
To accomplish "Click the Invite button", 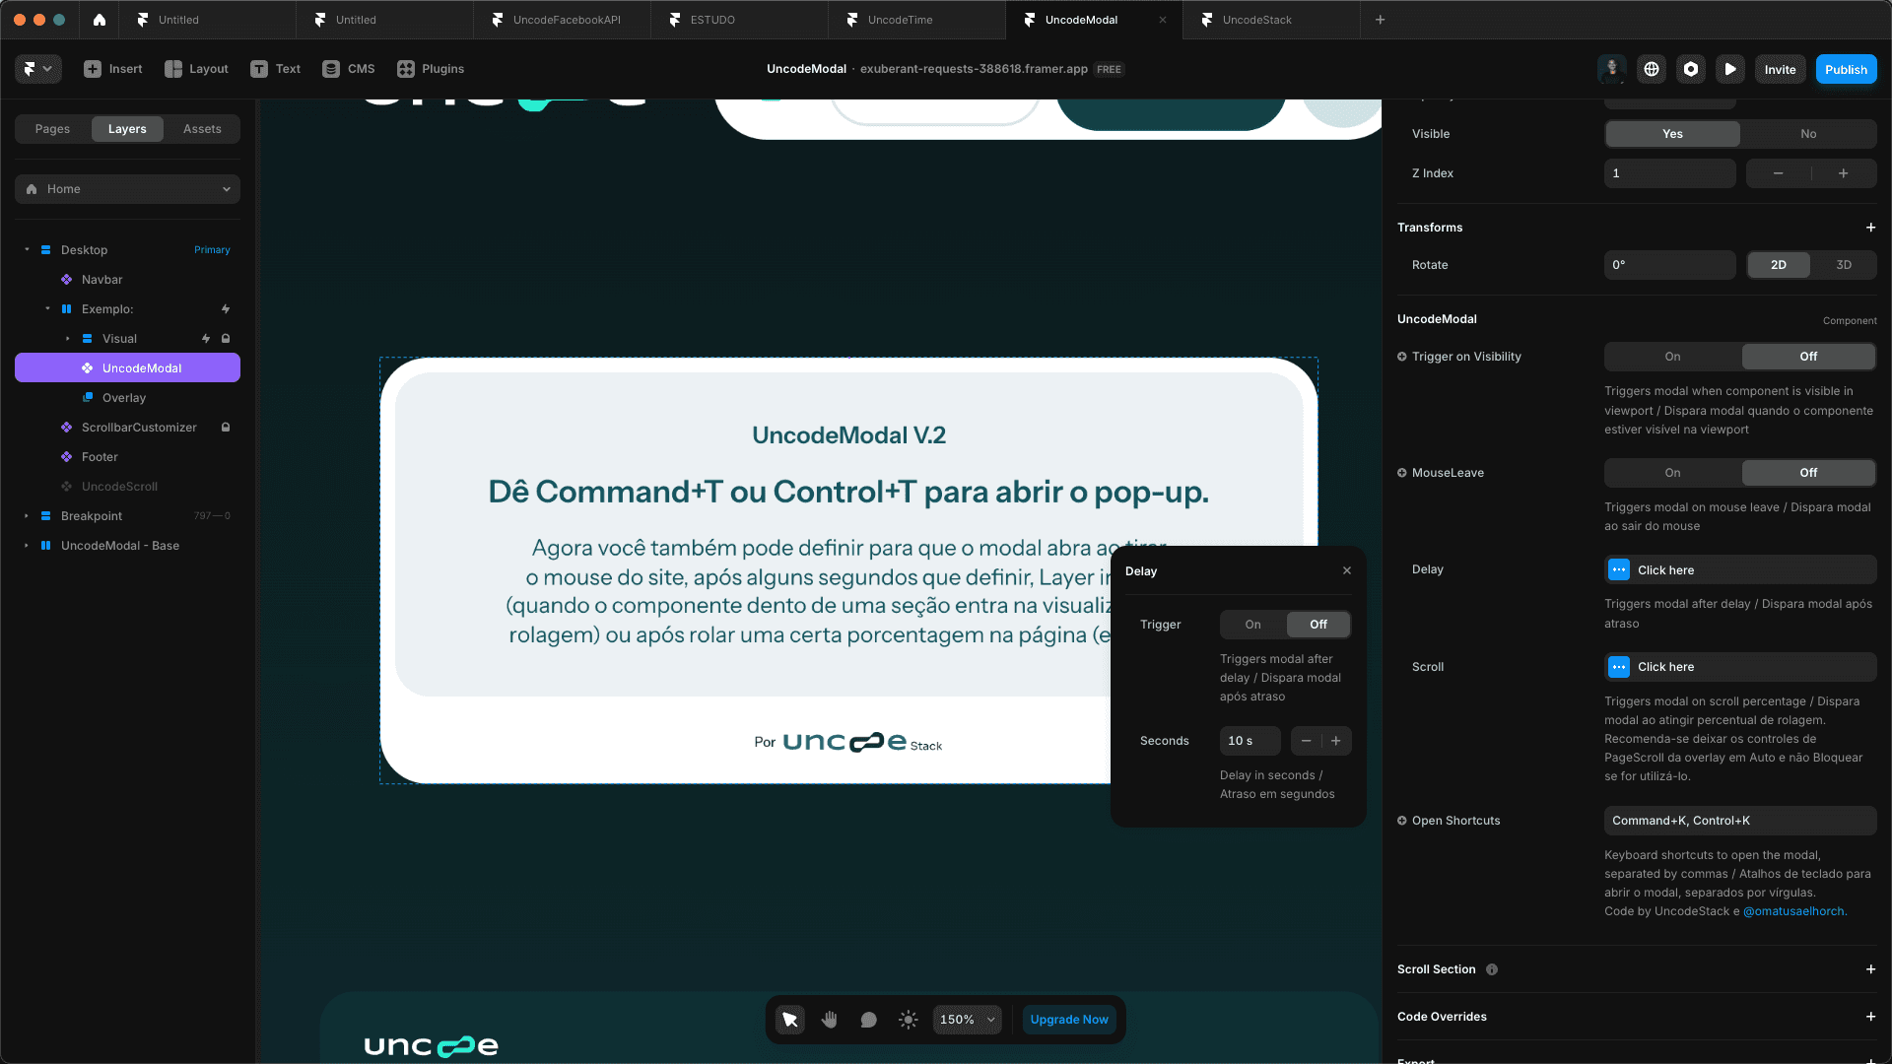I will click(x=1780, y=69).
